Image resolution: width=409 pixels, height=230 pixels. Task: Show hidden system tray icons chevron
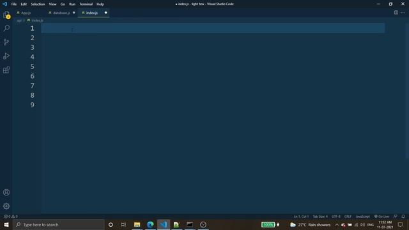(x=337, y=225)
